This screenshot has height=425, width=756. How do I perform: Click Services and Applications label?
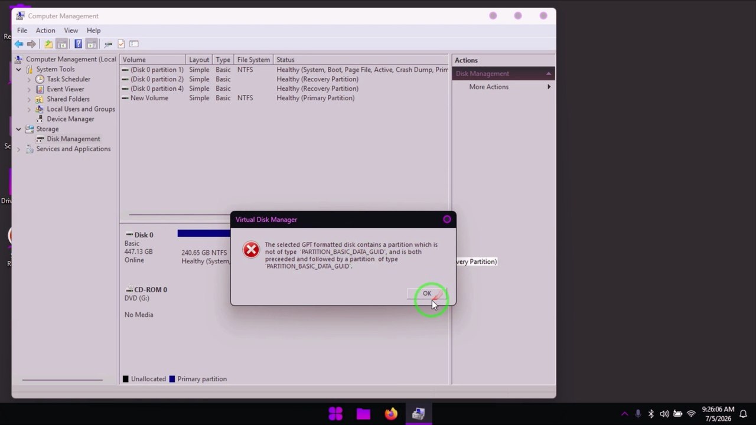coord(73,149)
